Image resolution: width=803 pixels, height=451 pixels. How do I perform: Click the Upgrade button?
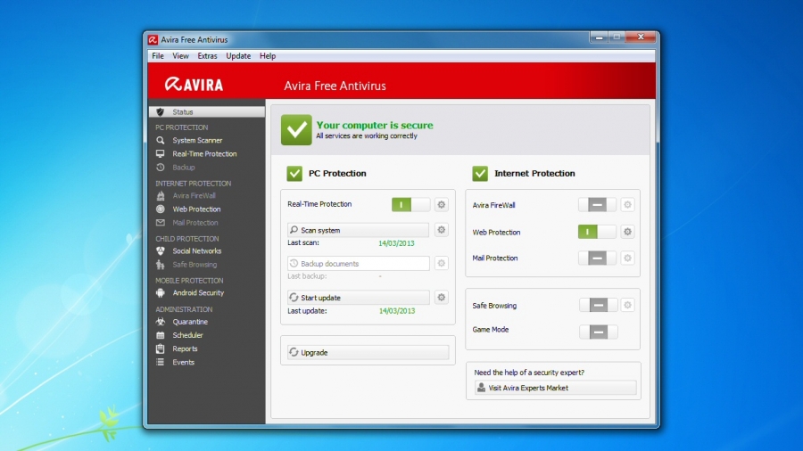pos(368,352)
